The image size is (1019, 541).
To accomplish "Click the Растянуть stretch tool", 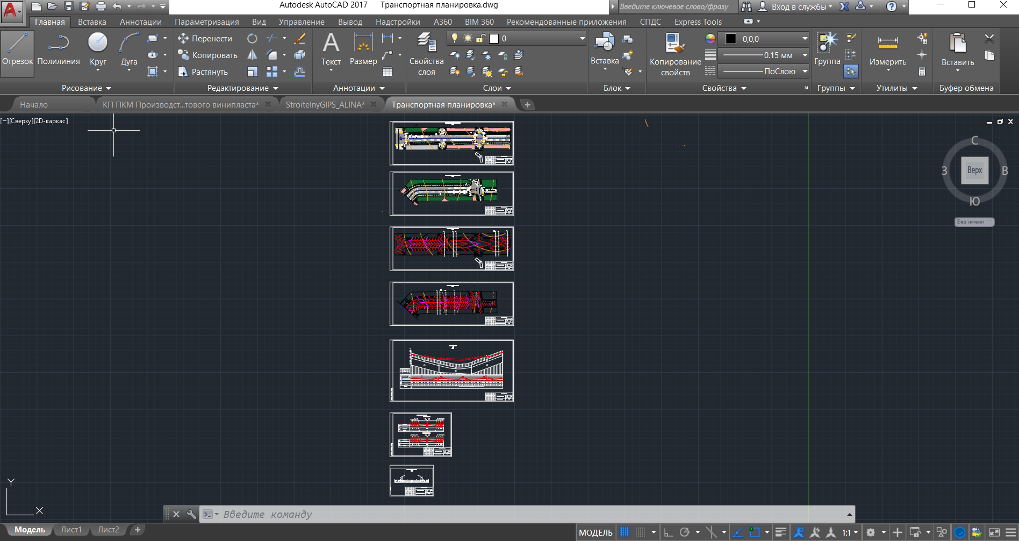I will pos(203,72).
